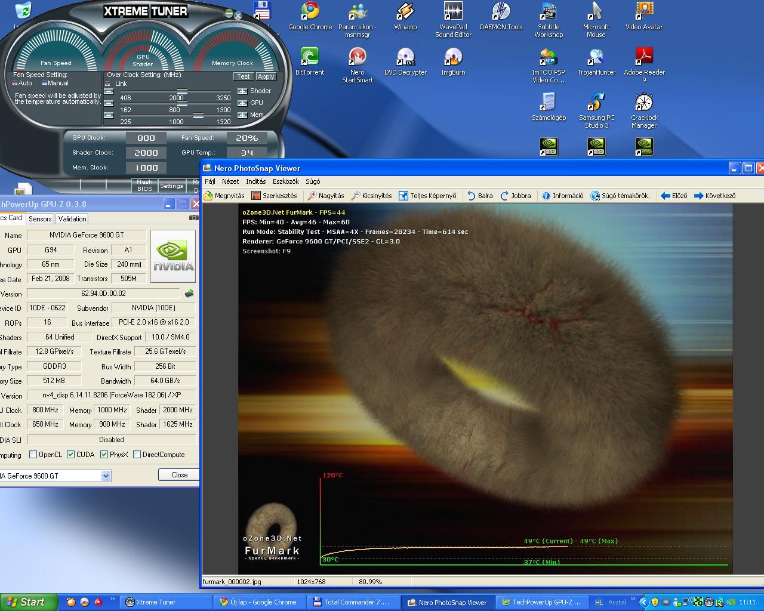
Task: Enable the OpenCL checkbox in GPU-Z
Action: (33, 455)
